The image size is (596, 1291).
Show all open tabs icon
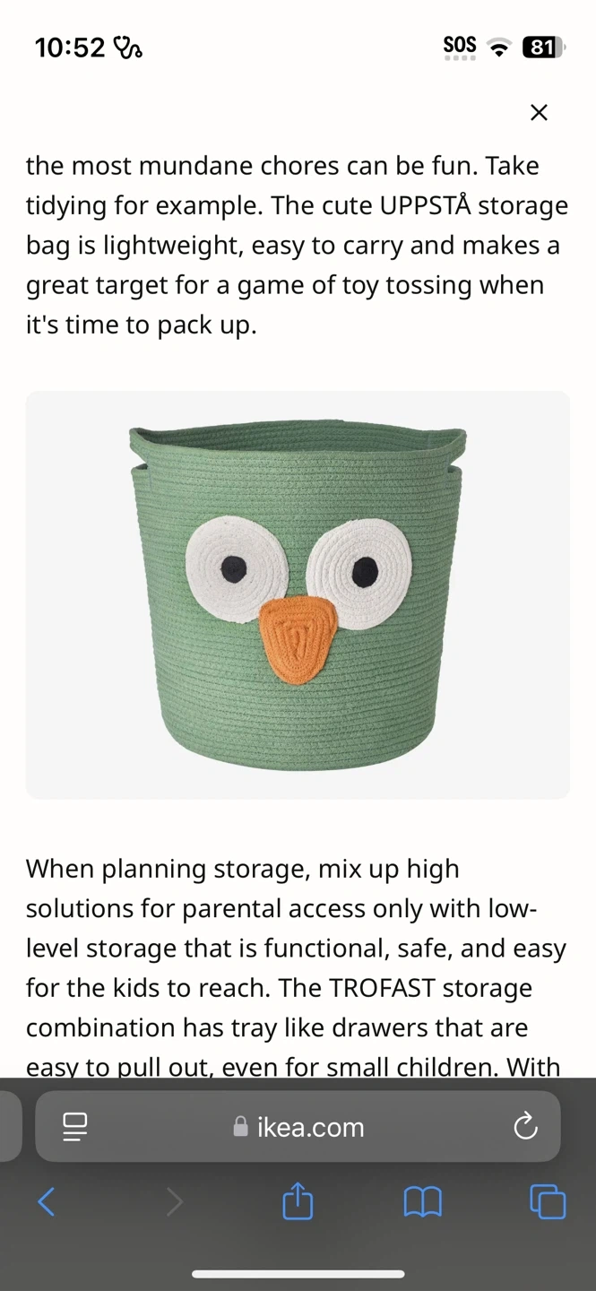tap(548, 1201)
